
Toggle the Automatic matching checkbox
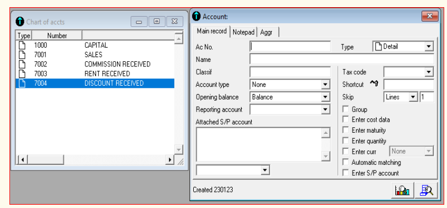pyautogui.click(x=346, y=162)
